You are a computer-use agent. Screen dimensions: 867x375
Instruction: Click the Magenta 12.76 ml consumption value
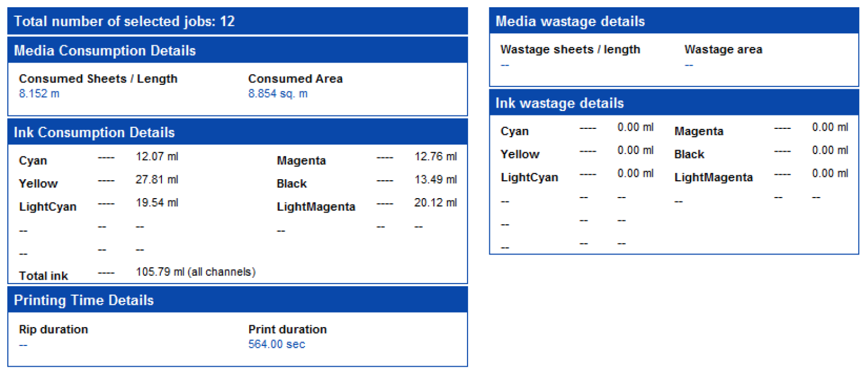(436, 156)
